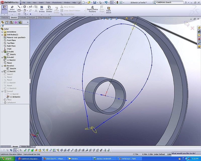Click the red X cancel sketch icon
The width and height of the screenshot is (201, 161).
(192, 28)
